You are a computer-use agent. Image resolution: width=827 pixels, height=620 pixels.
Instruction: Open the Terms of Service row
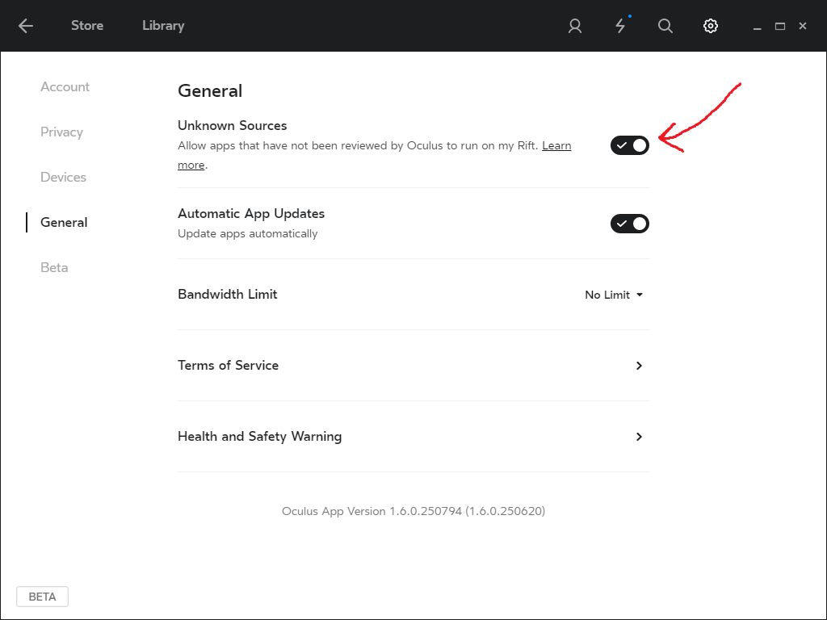click(413, 366)
